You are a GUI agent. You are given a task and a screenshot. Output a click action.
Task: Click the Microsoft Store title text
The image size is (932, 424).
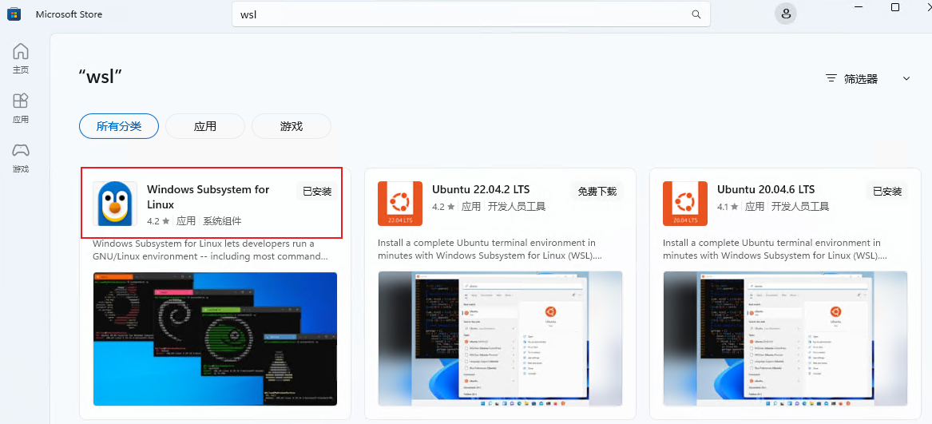pos(69,14)
